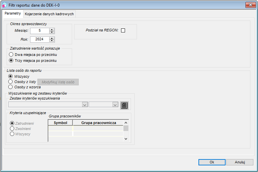Close the Filtr raportu dialog window
258x172 pixels.
250,5
